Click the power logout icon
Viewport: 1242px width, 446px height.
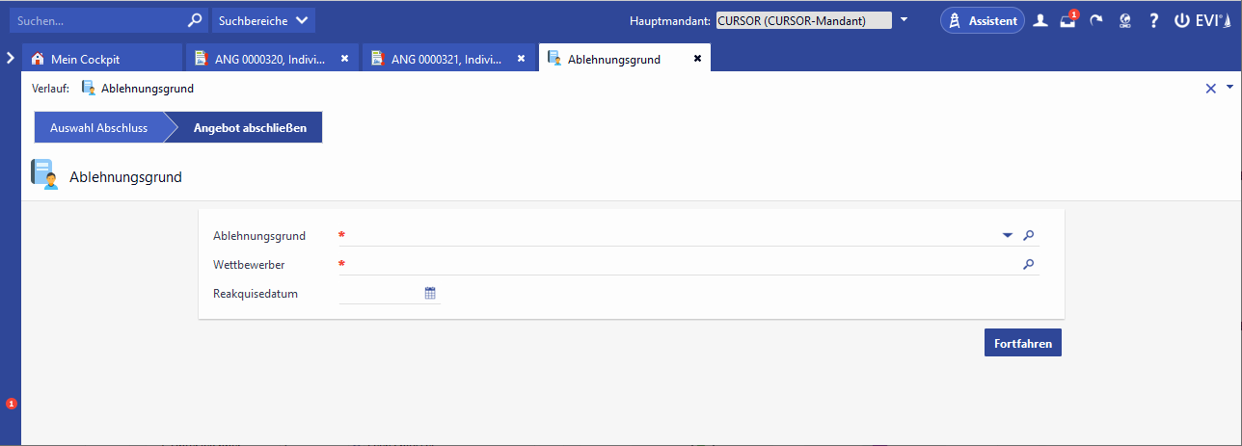1181,20
